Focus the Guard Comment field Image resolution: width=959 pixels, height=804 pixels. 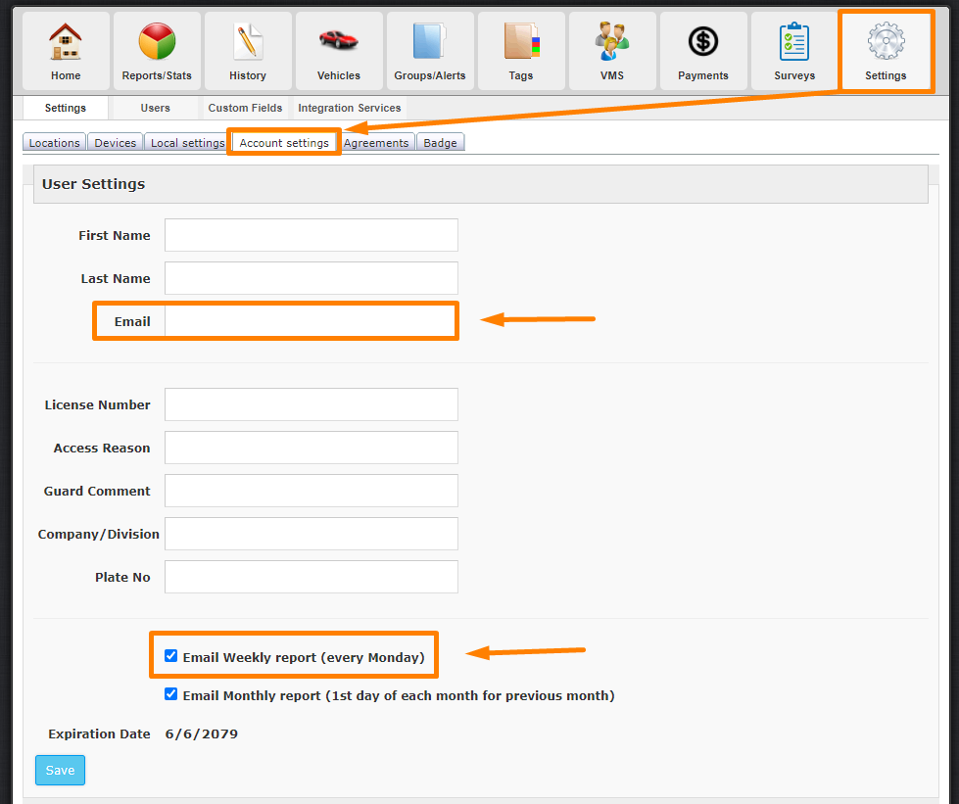[x=312, y=491]
